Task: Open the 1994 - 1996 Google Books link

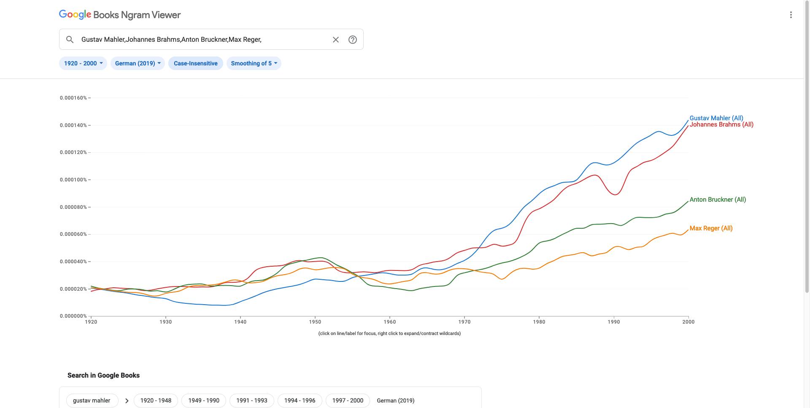Action: 300,400
